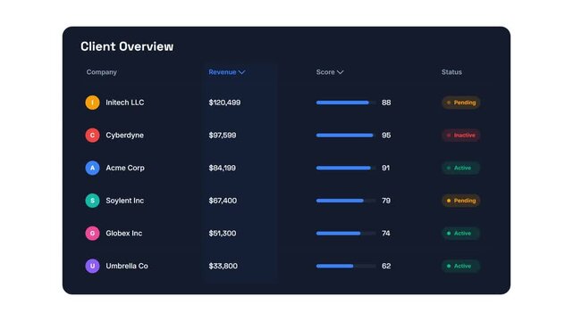Click the Company column header
The width and height of the screenshot is (573, 321).
point(102,72)
